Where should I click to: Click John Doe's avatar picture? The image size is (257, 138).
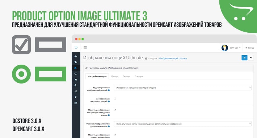click(224, 48)
